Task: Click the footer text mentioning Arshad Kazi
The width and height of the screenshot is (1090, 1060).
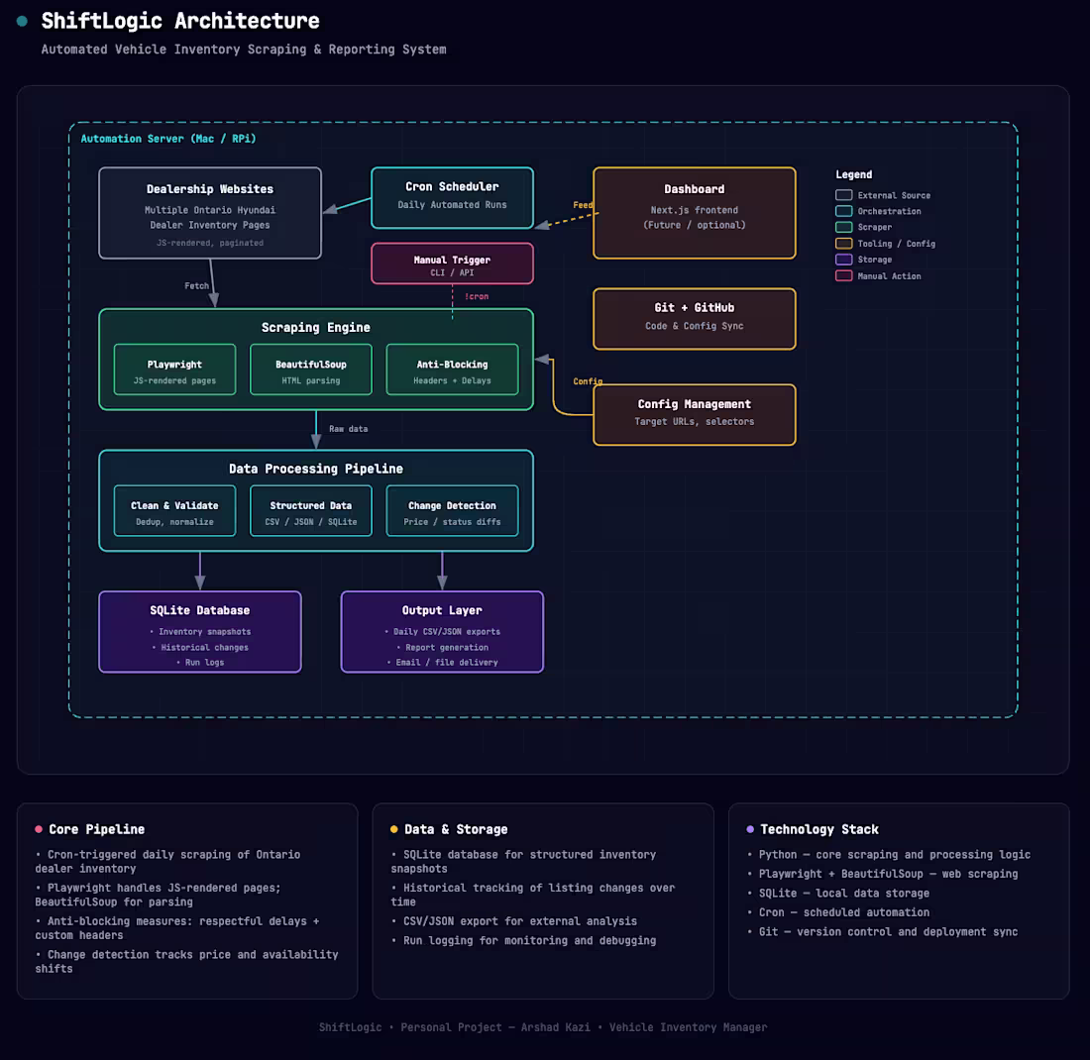Action: pyautogui.click(x=543, y=1027)
